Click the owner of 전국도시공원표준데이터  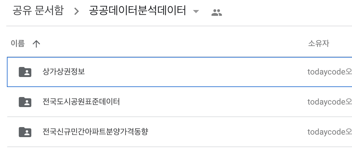[x=329, y=102]
